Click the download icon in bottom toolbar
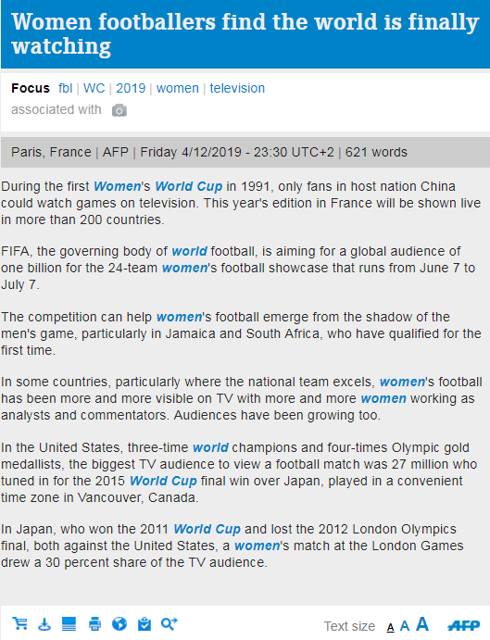Image resolution: width=490 pixels, height=640 pixels. point(44,623)
